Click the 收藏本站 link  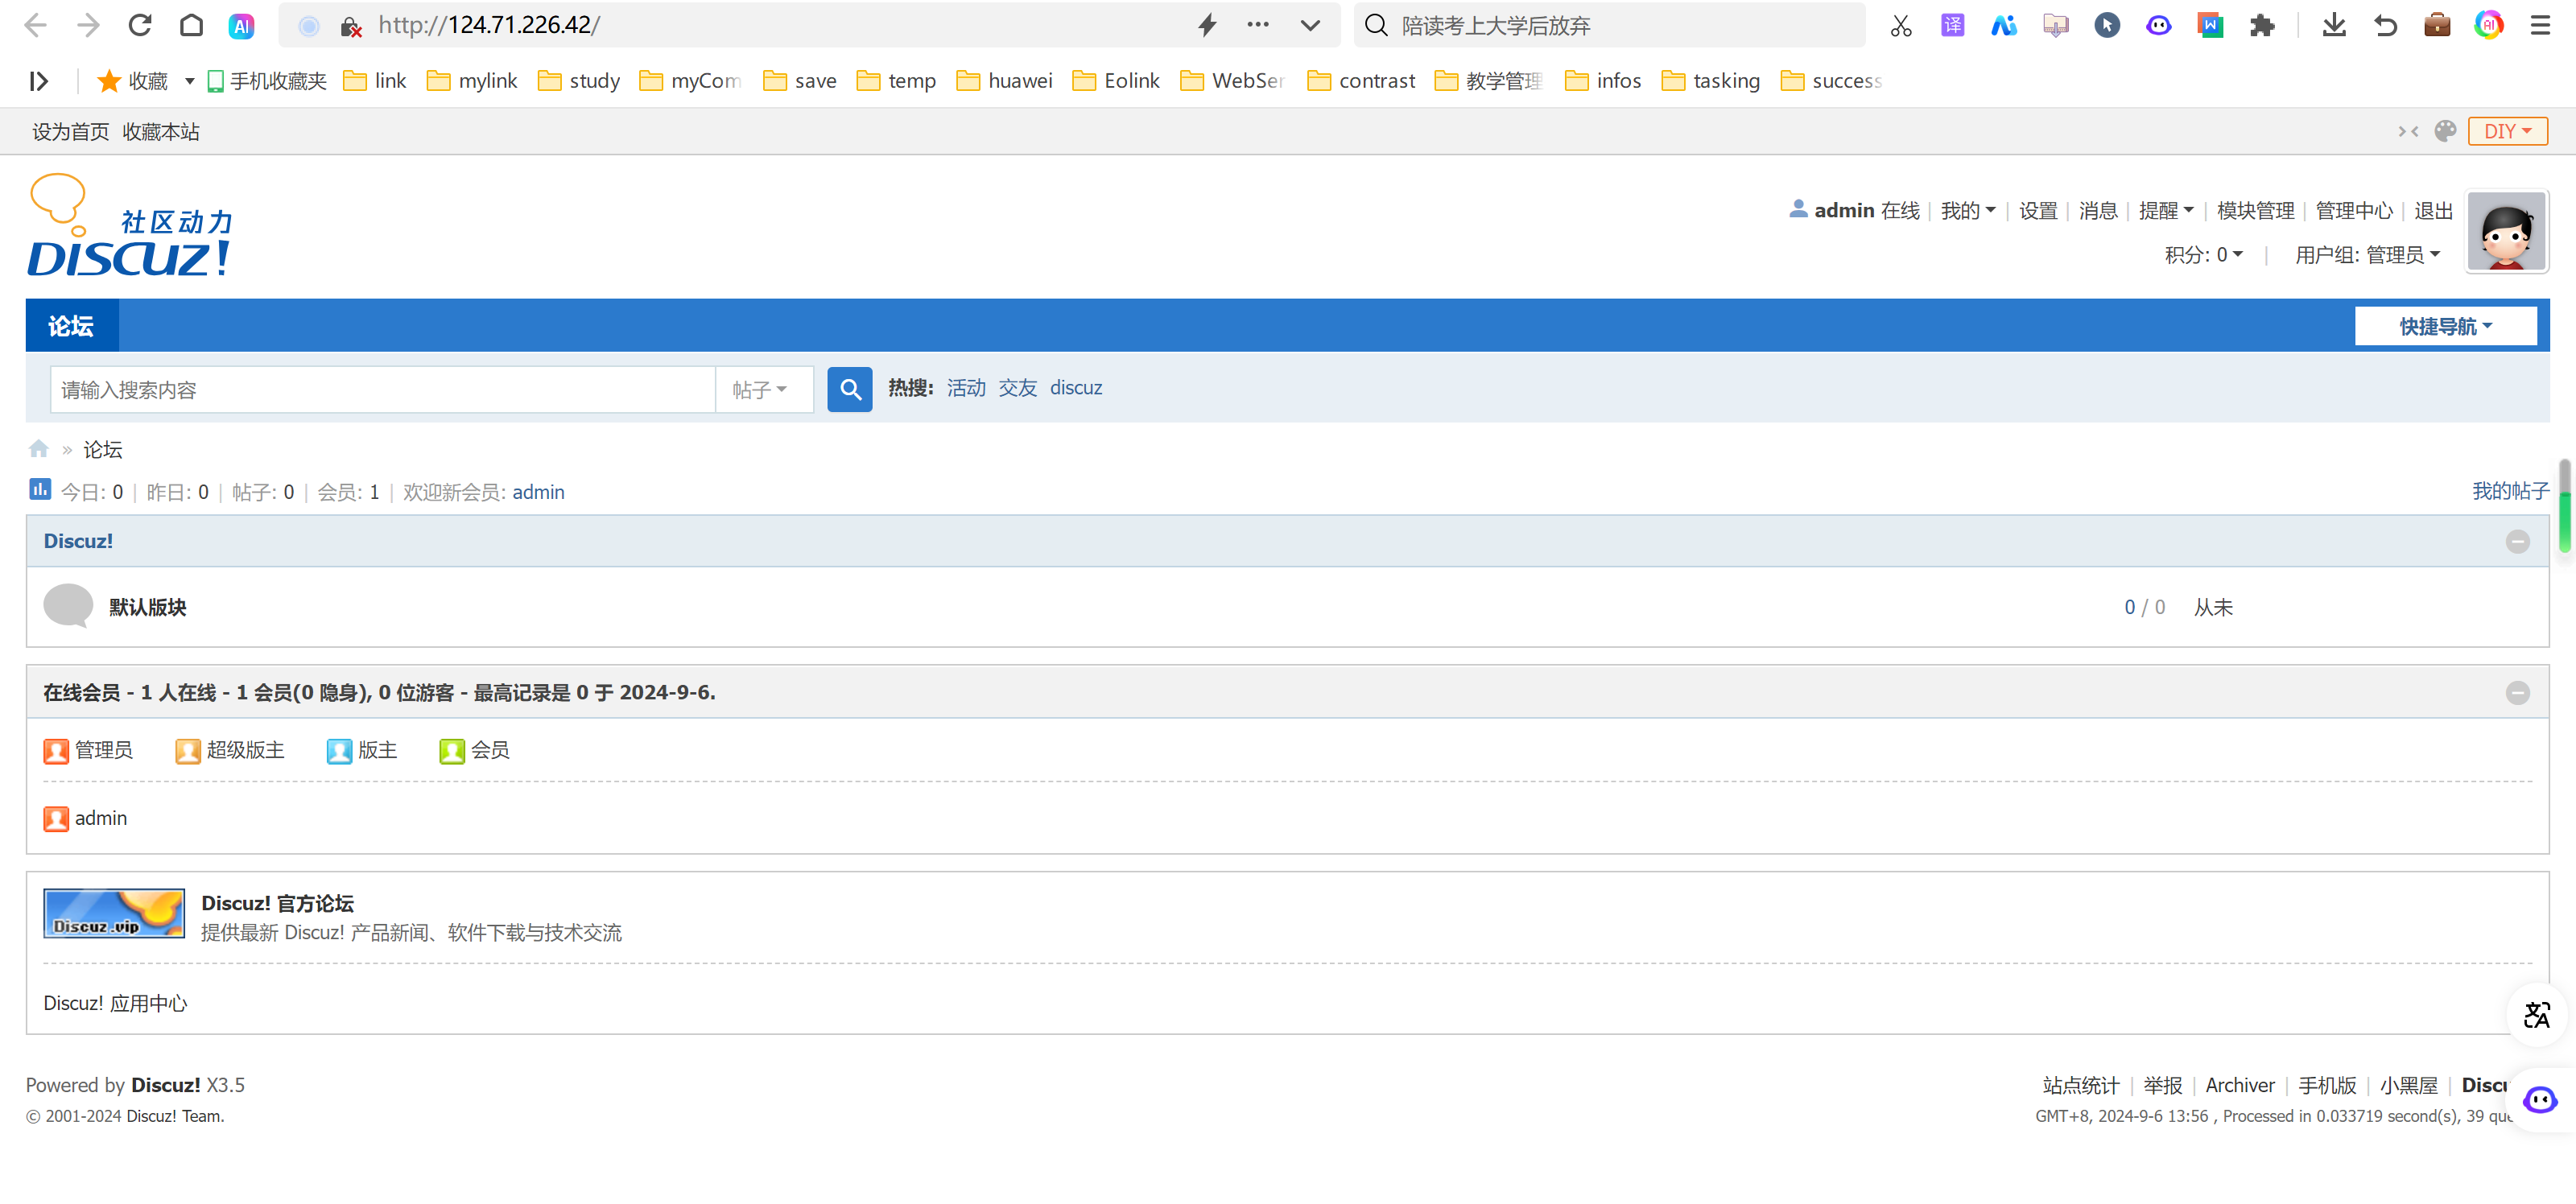click(x=161, y=132)
